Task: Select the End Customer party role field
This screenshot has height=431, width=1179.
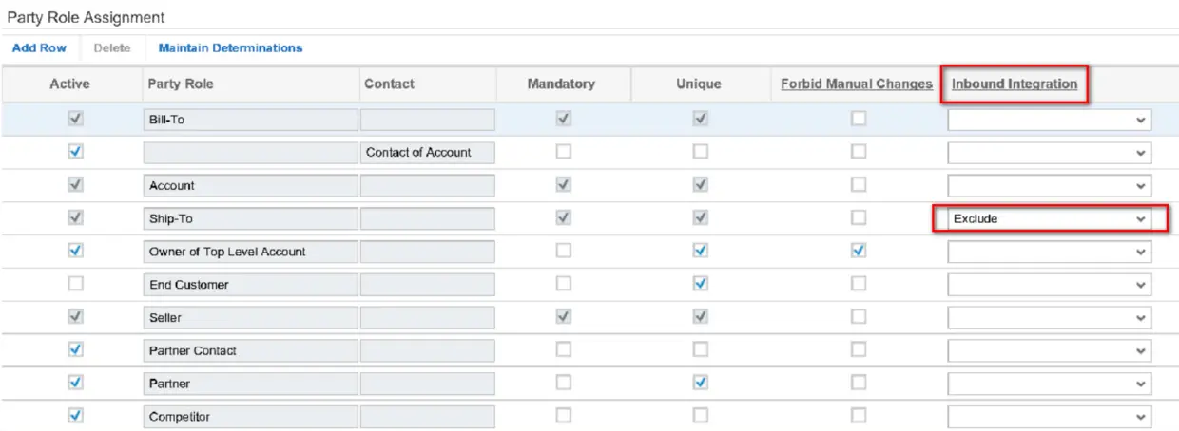Action: (249, 284)
